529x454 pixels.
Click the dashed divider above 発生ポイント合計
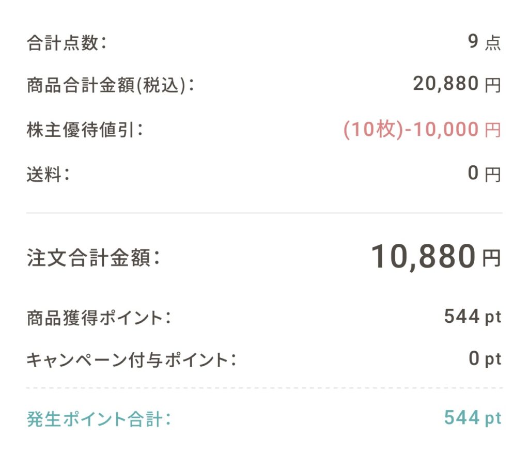click(264, 388)
